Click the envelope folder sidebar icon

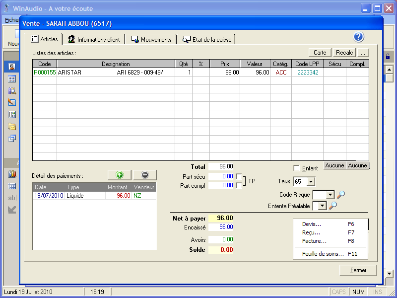(12, 127)
